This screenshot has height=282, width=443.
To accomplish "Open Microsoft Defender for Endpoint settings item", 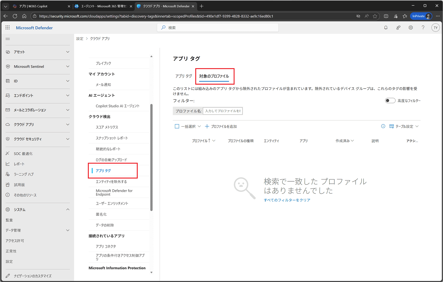I will click(x=114, y=193).
